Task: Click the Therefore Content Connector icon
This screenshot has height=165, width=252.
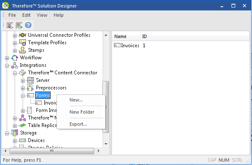Action: 23,73
